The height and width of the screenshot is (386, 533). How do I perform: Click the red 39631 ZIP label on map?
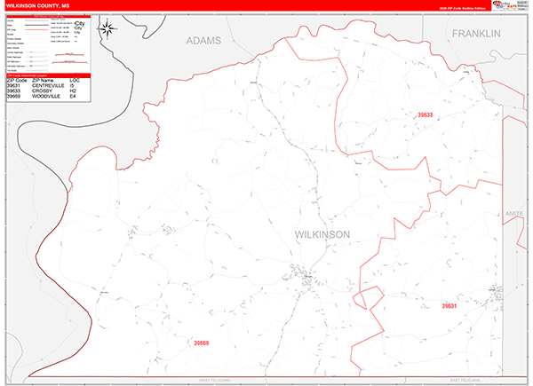pos(449,306)
